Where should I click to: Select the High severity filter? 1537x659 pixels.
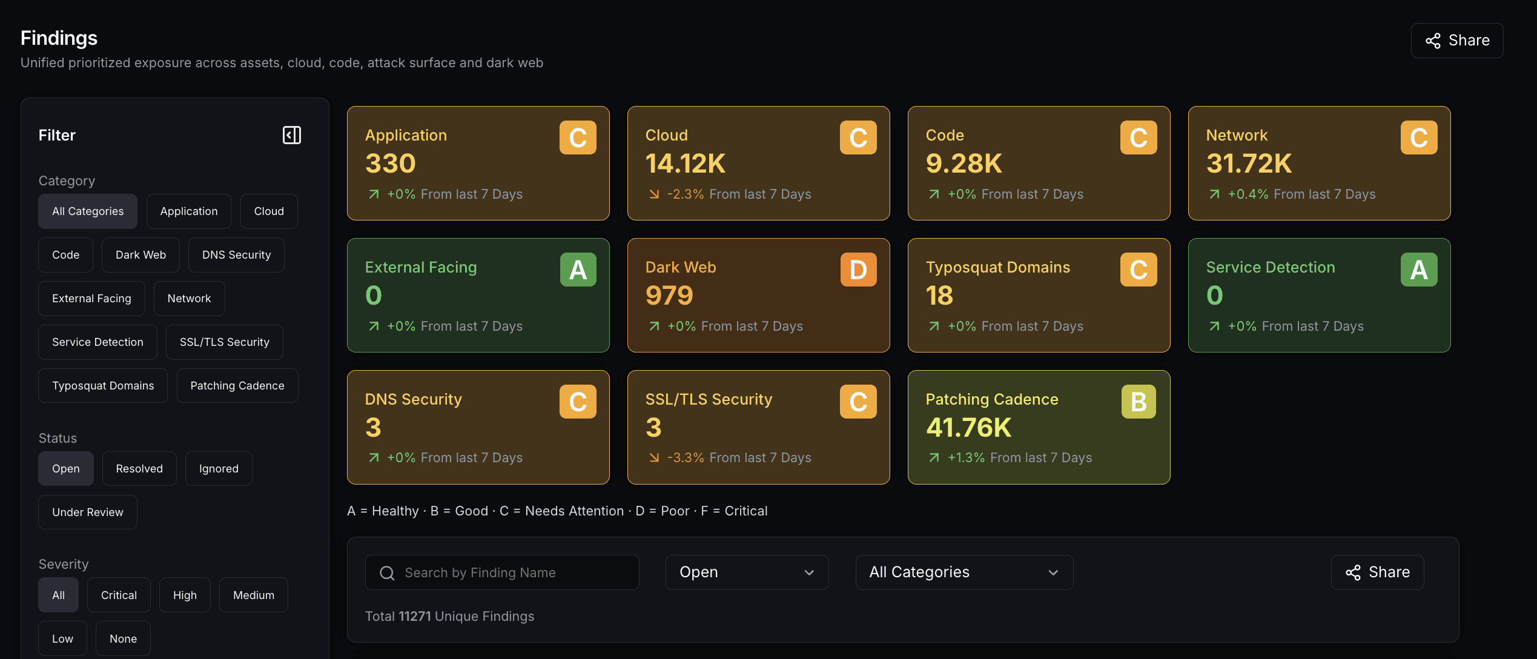[185, 595]
